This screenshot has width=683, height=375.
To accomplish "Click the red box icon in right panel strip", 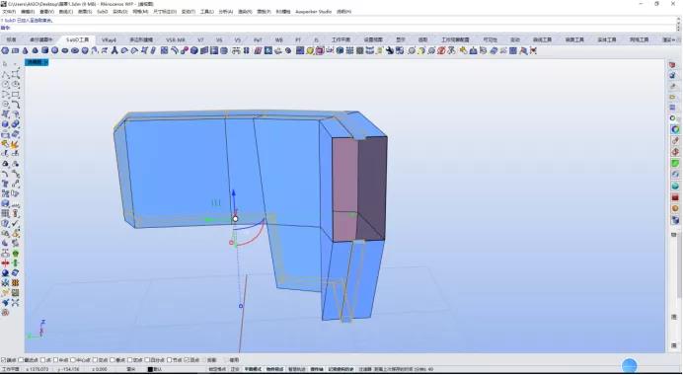I will point(675,197).
